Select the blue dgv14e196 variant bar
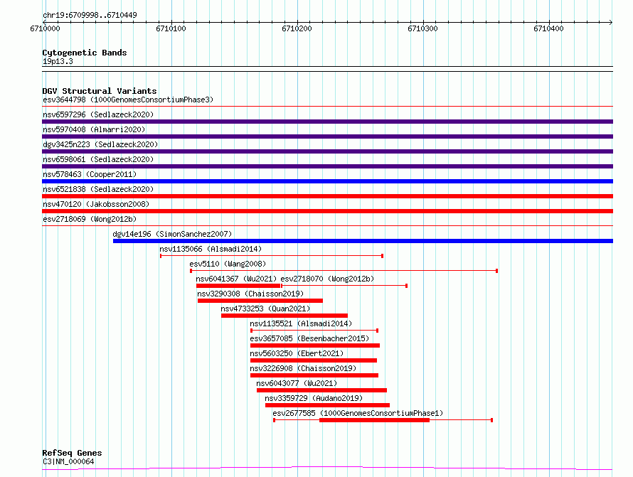 363,241
